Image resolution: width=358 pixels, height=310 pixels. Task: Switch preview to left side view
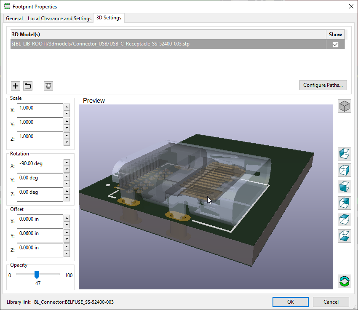coord(345,153)
